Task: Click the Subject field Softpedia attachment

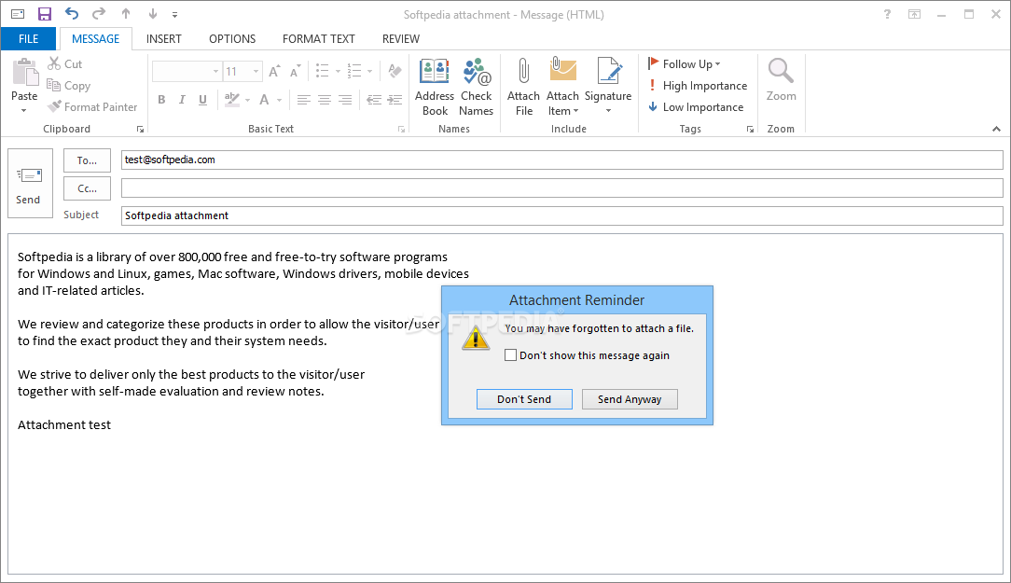Action: [562, 215]
